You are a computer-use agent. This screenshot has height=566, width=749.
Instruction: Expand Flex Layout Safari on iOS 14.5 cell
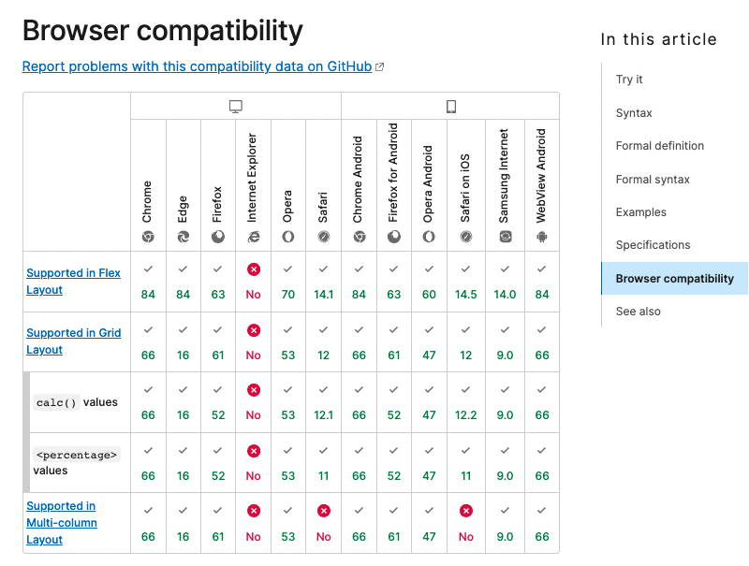(x=465, y=282)
